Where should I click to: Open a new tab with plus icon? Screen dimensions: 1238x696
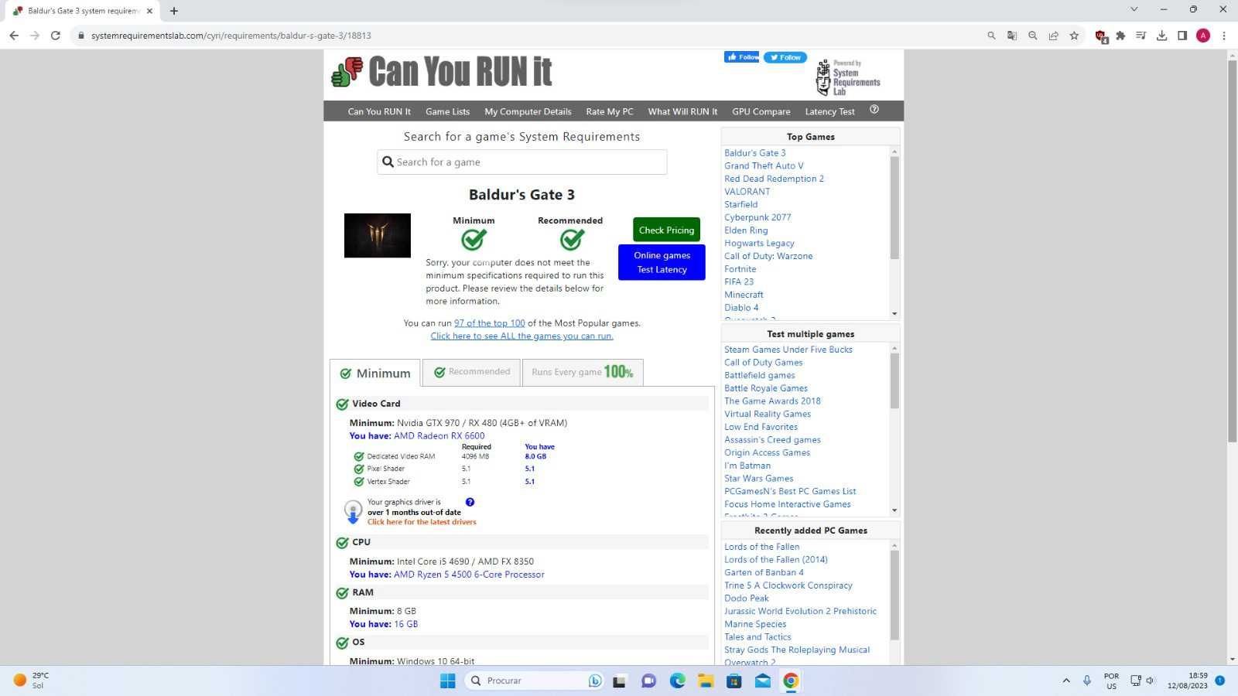tap(174, 11)
